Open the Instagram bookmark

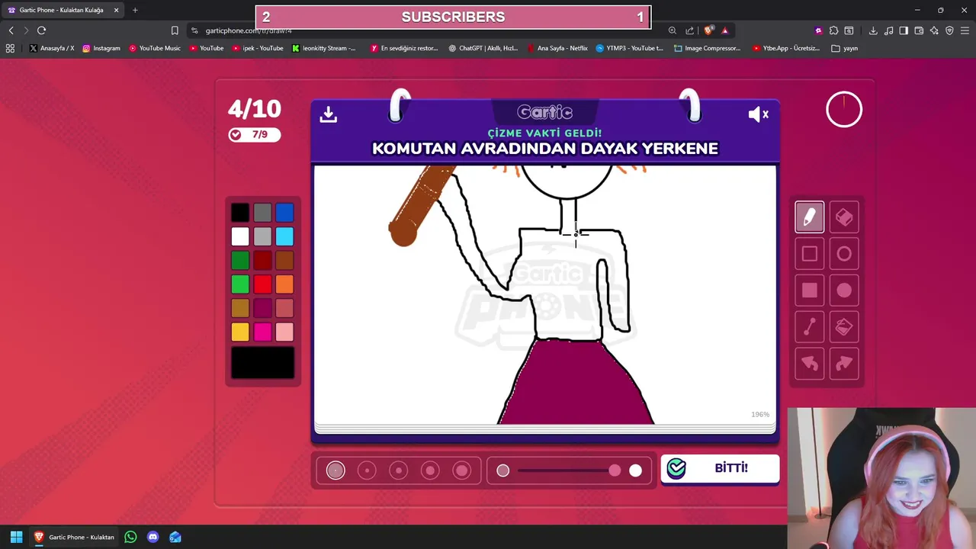pyautogui.click(x=101, y=48)
